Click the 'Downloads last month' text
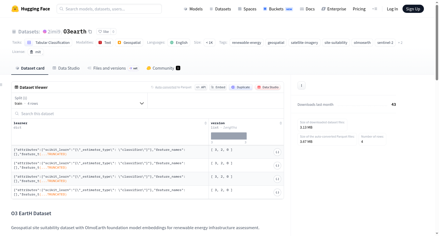The width and height of the screenshot is (439, 236). (x=316, y=104)
